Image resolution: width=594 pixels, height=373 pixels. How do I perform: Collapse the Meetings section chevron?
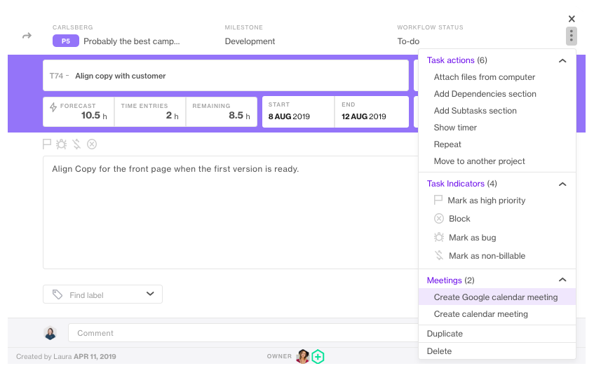pyautogui.click(x=562, y=280)
